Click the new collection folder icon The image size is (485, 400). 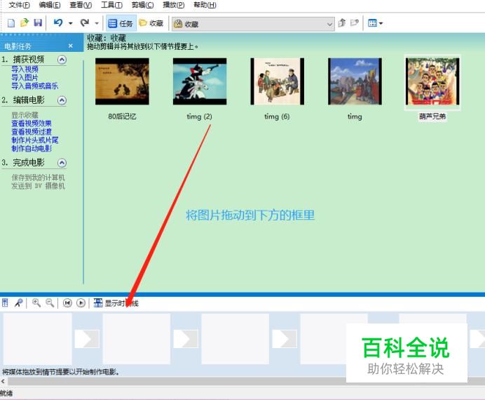tap(354, 23)
